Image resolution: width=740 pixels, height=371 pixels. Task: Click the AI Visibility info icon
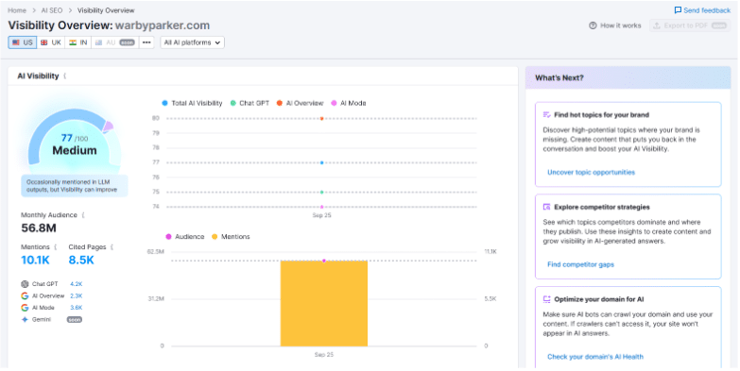(x=64, y=76)
